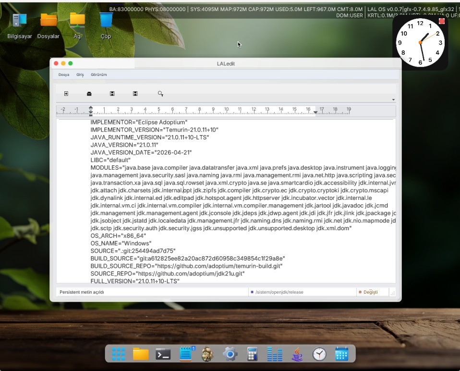Expand the toolbar overflow arrow
Viewport: 460px width, 371px height.
(x=393, y=100)
